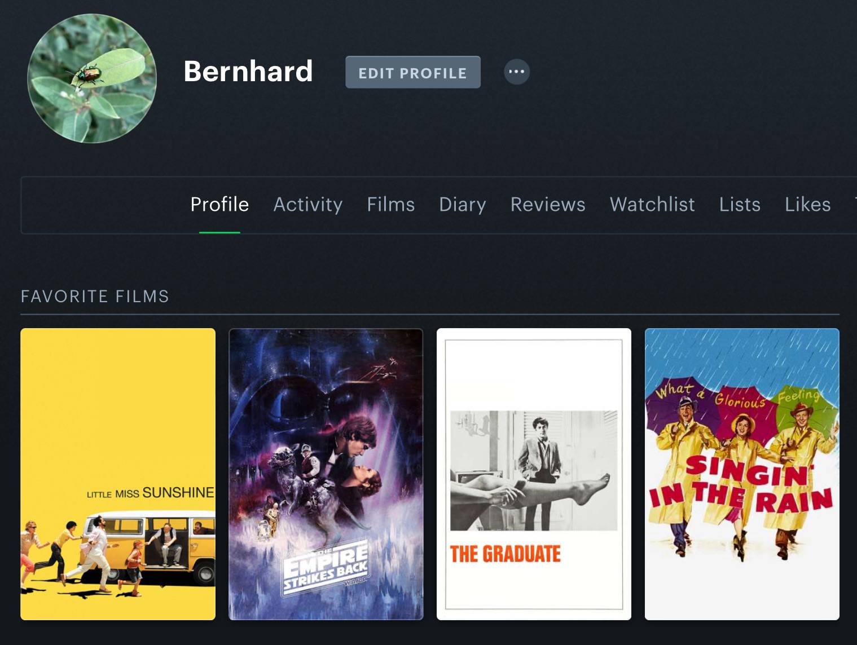Open The Graduate film poster

coord(534,474)
